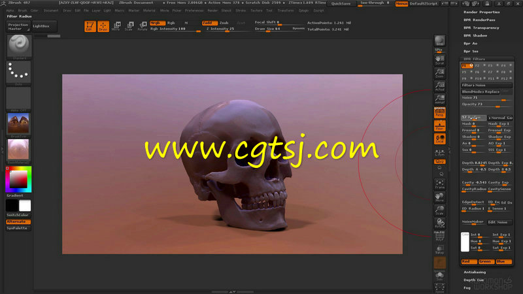Toggle the Red channel button
This screenshot has width=523, height=294.
469,262
